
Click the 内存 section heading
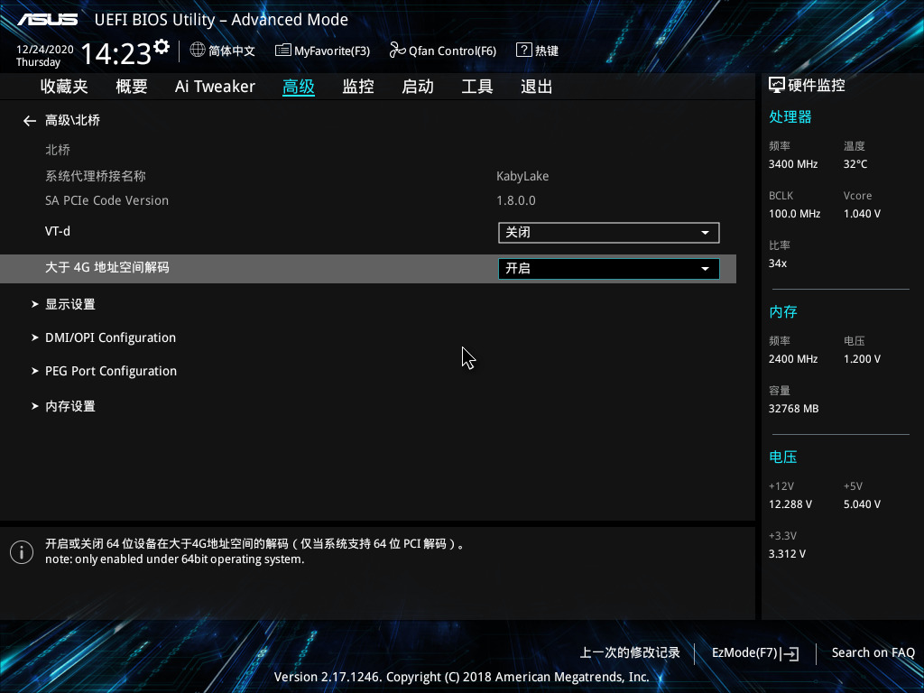pos(783,311)
